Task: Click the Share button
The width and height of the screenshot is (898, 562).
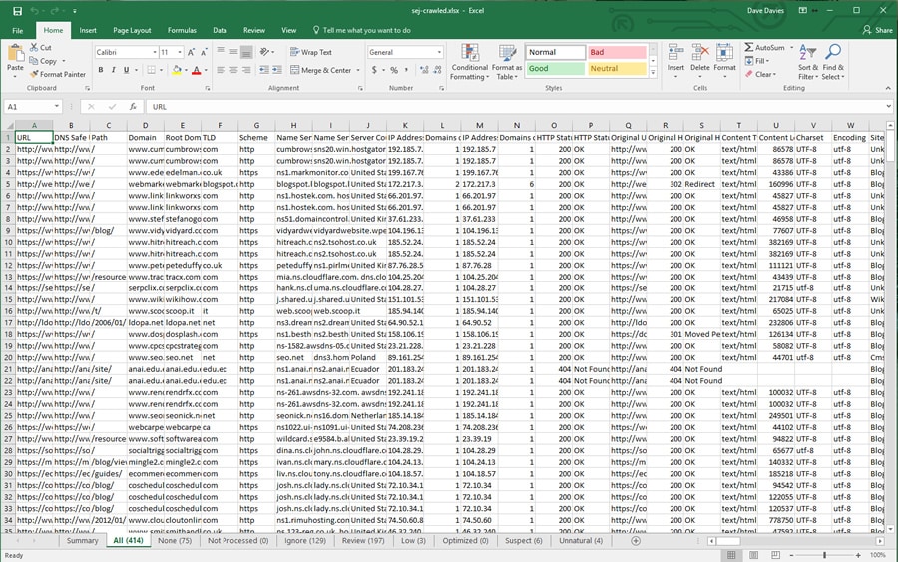Action: point(878,31)
